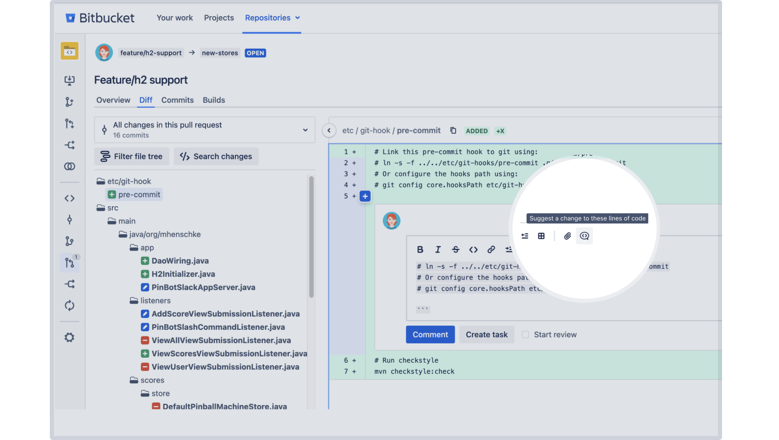Collapse the store folder
Image resolution: width=779 pixels, height=440 pixels.
pyautogui.click(x=155, y=393)
